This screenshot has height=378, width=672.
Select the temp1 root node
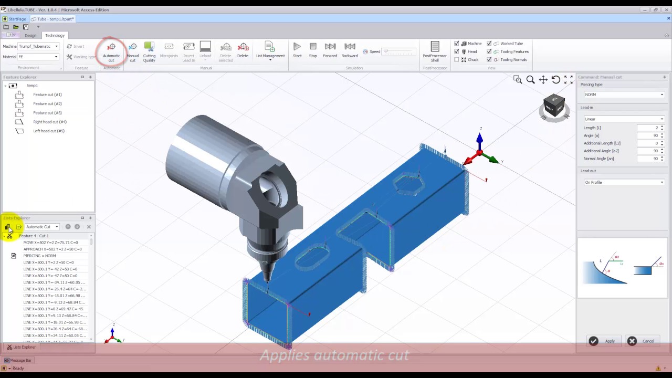[32, 86]
